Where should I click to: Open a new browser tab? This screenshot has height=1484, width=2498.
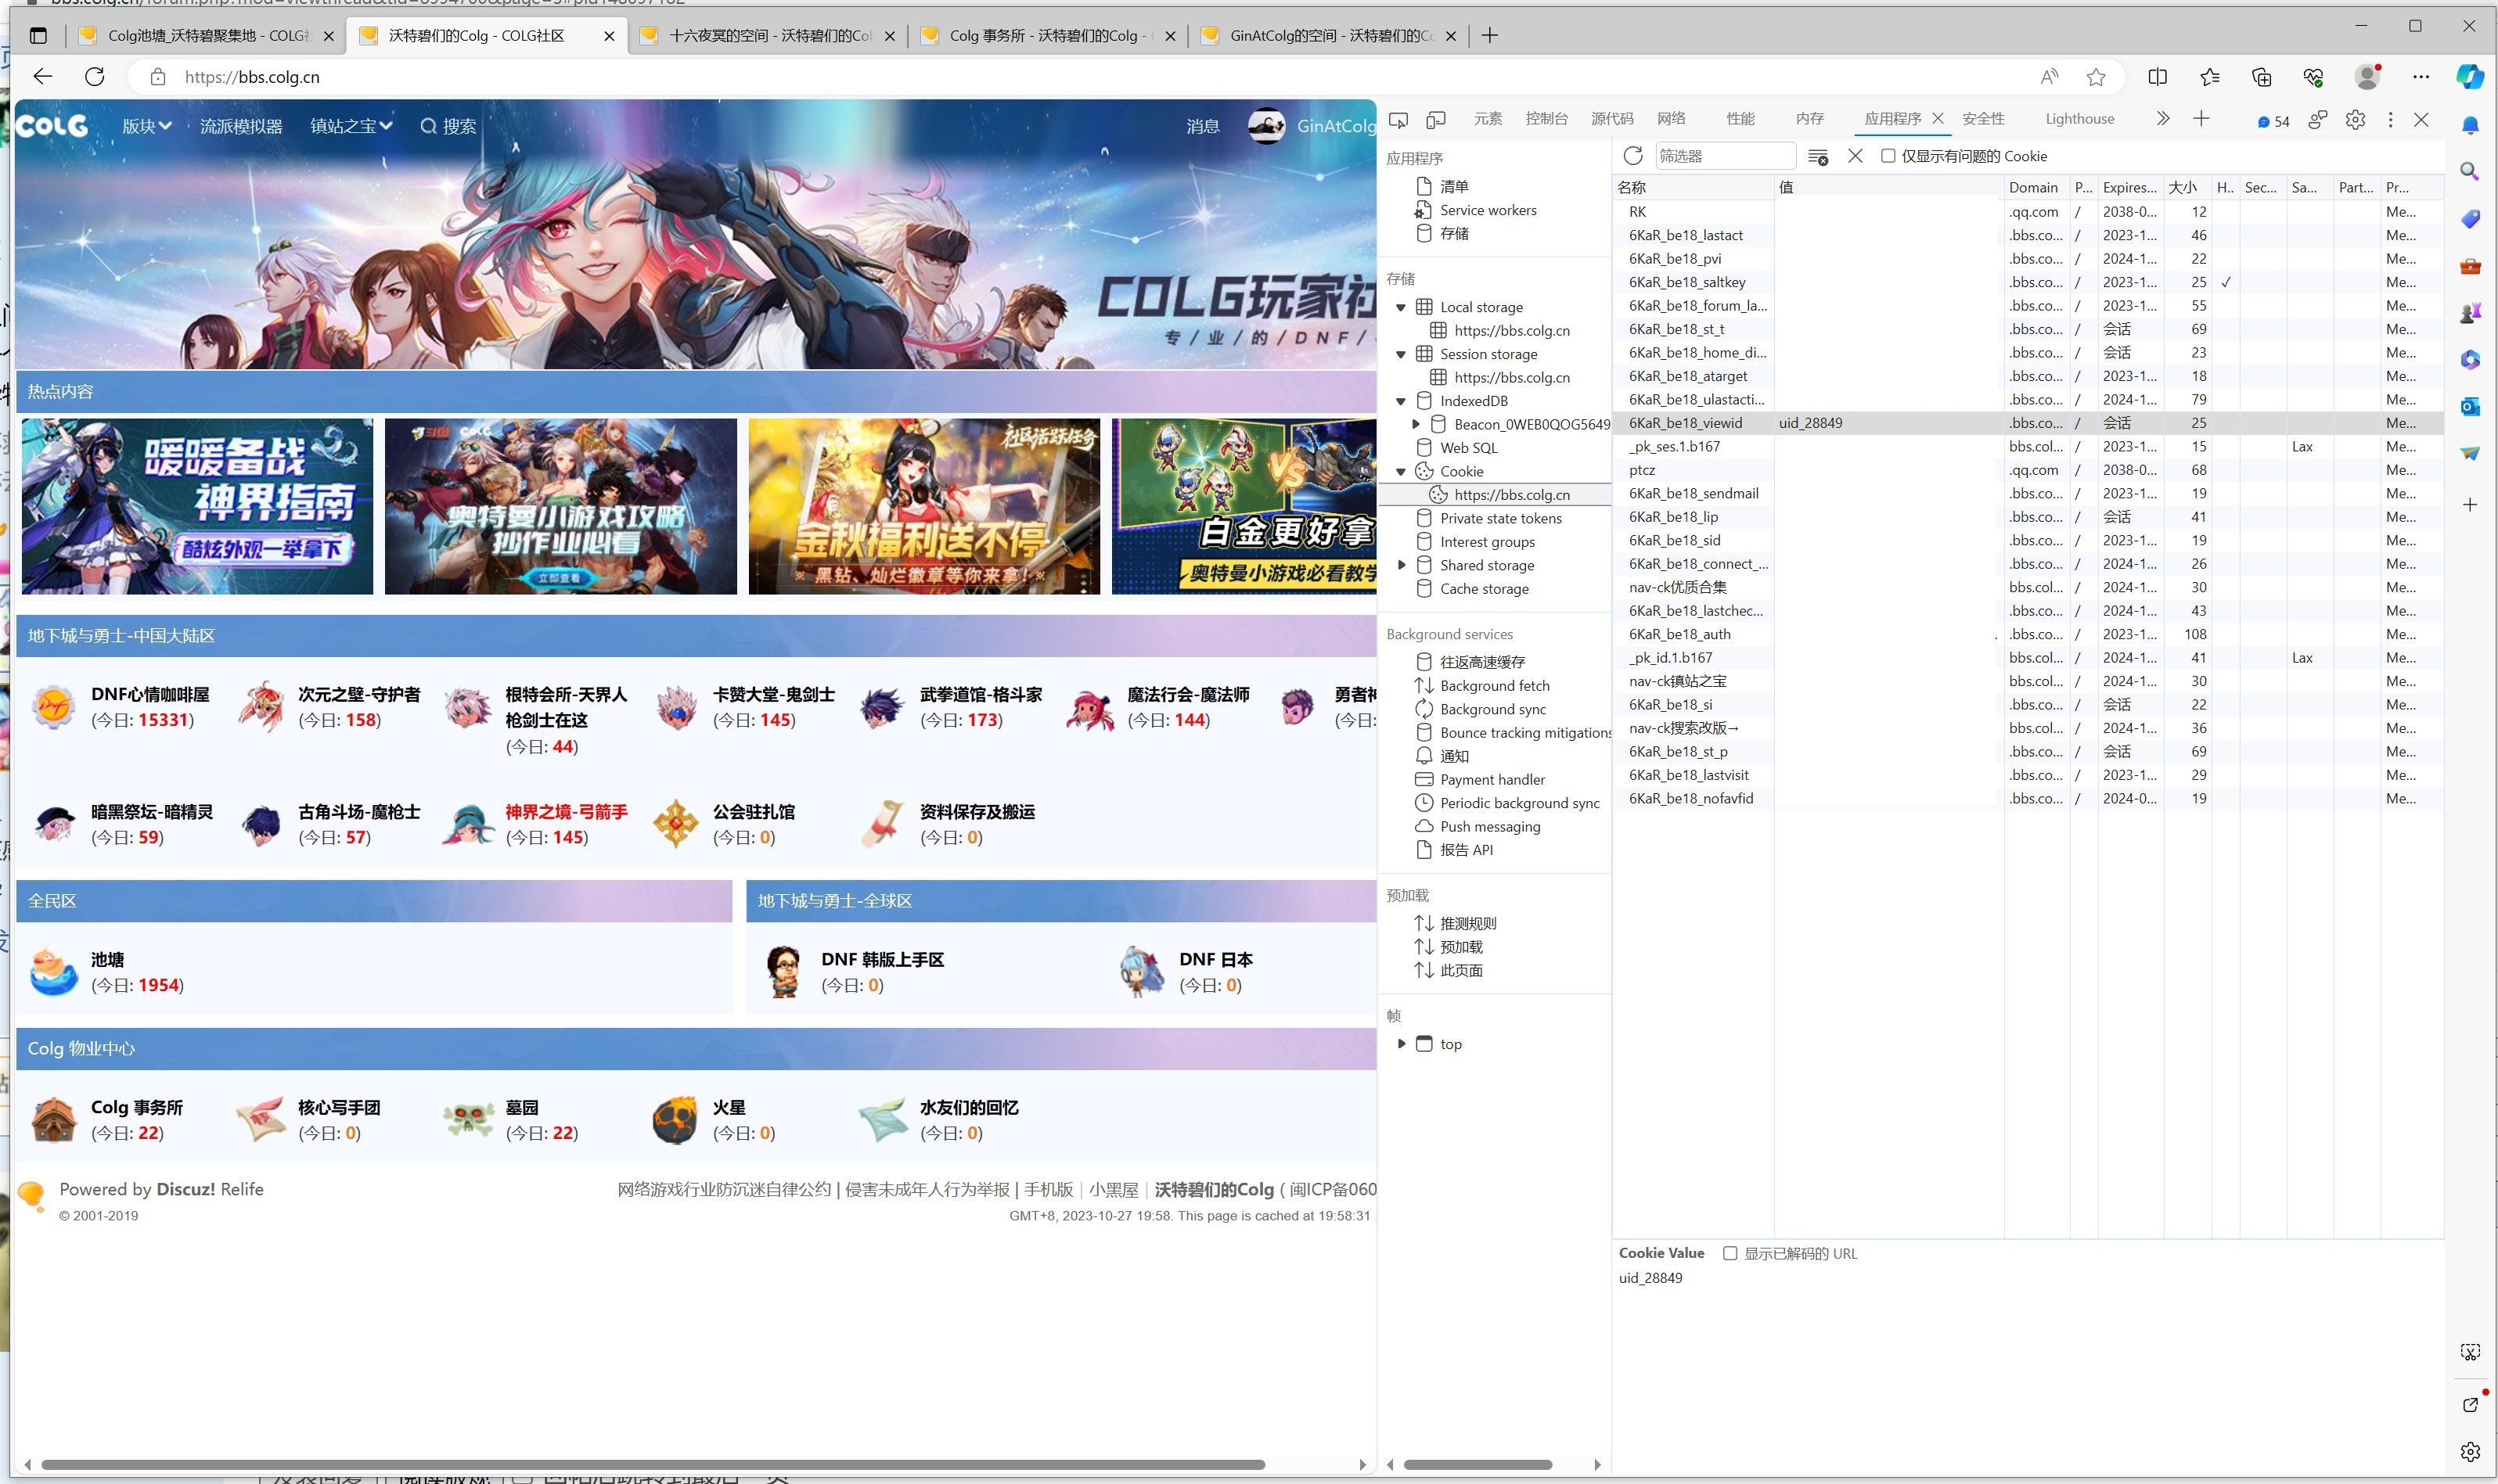coord(1489,36)
